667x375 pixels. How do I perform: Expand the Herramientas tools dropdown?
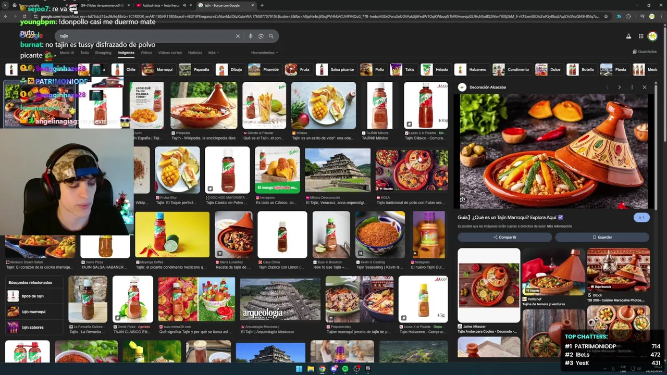pos(264,53)
